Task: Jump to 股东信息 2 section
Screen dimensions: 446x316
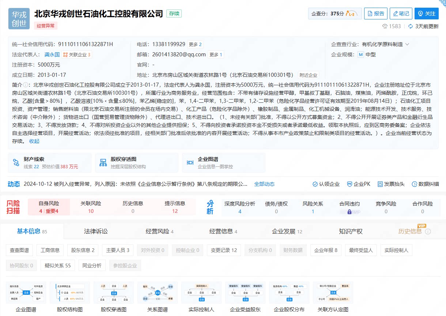Action: point(83,250)
